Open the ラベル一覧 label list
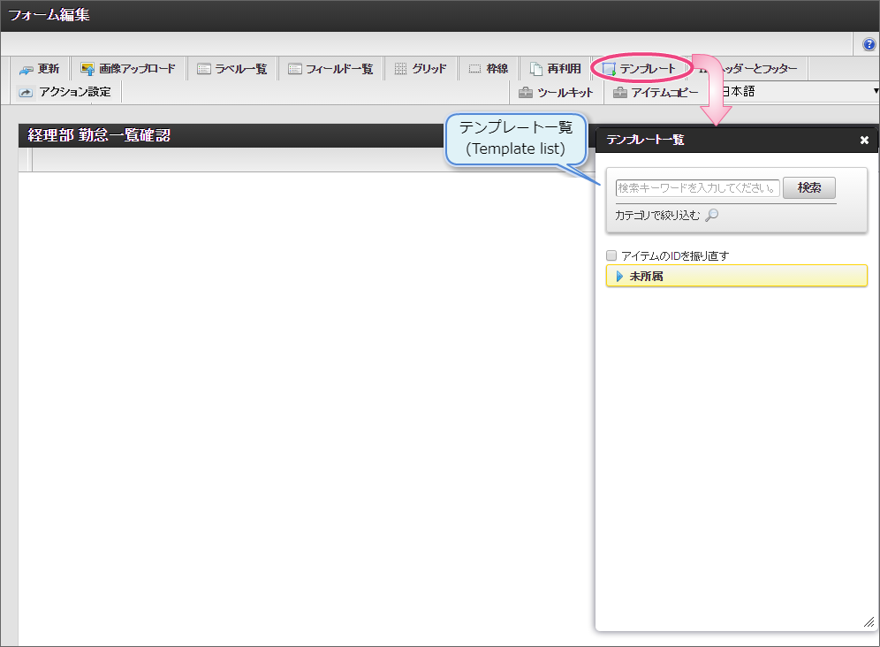This screenshot has width=880, height=647. tap(231, 69)
